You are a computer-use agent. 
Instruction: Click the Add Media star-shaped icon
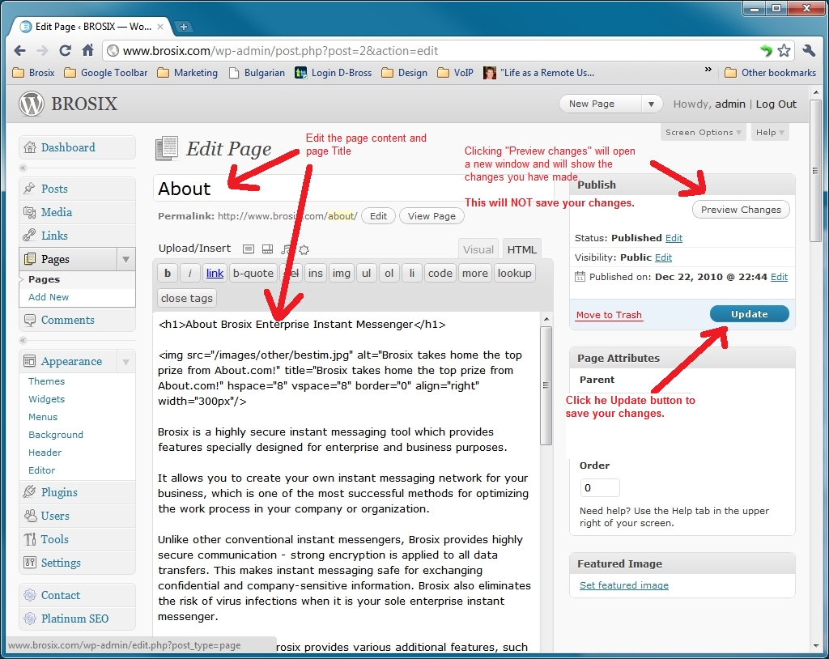[304, 249]
